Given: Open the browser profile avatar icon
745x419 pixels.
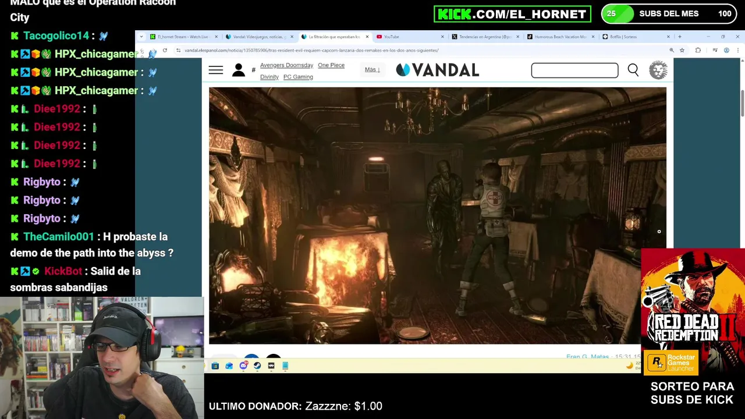Looking at the screenshot, I should point(726,51).
